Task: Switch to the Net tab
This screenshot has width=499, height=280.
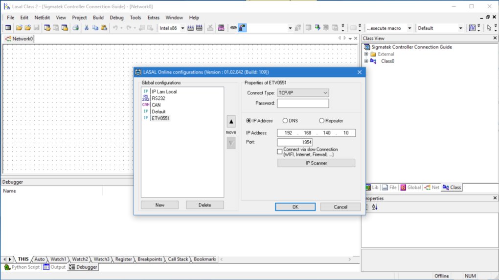Action: 432,188
